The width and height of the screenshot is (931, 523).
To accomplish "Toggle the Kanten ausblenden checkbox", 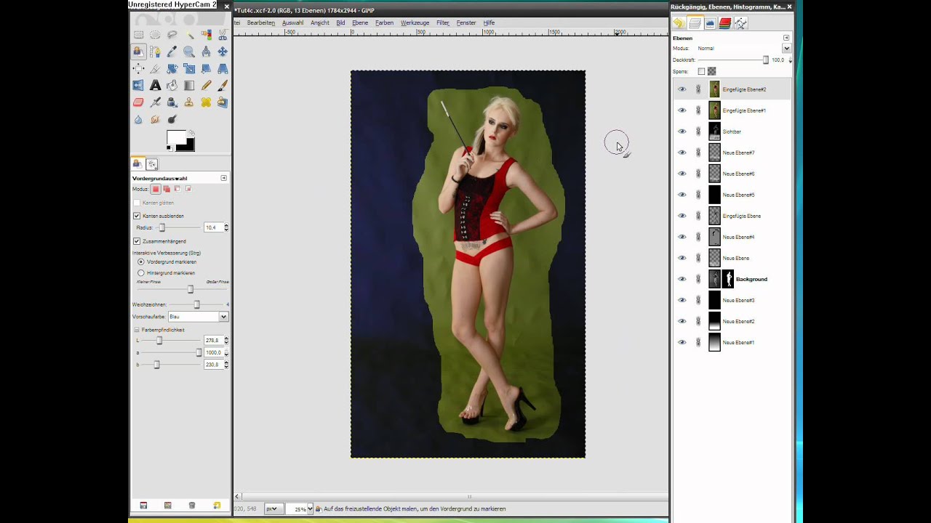I will pyautogui.click(x=137, y=216).
